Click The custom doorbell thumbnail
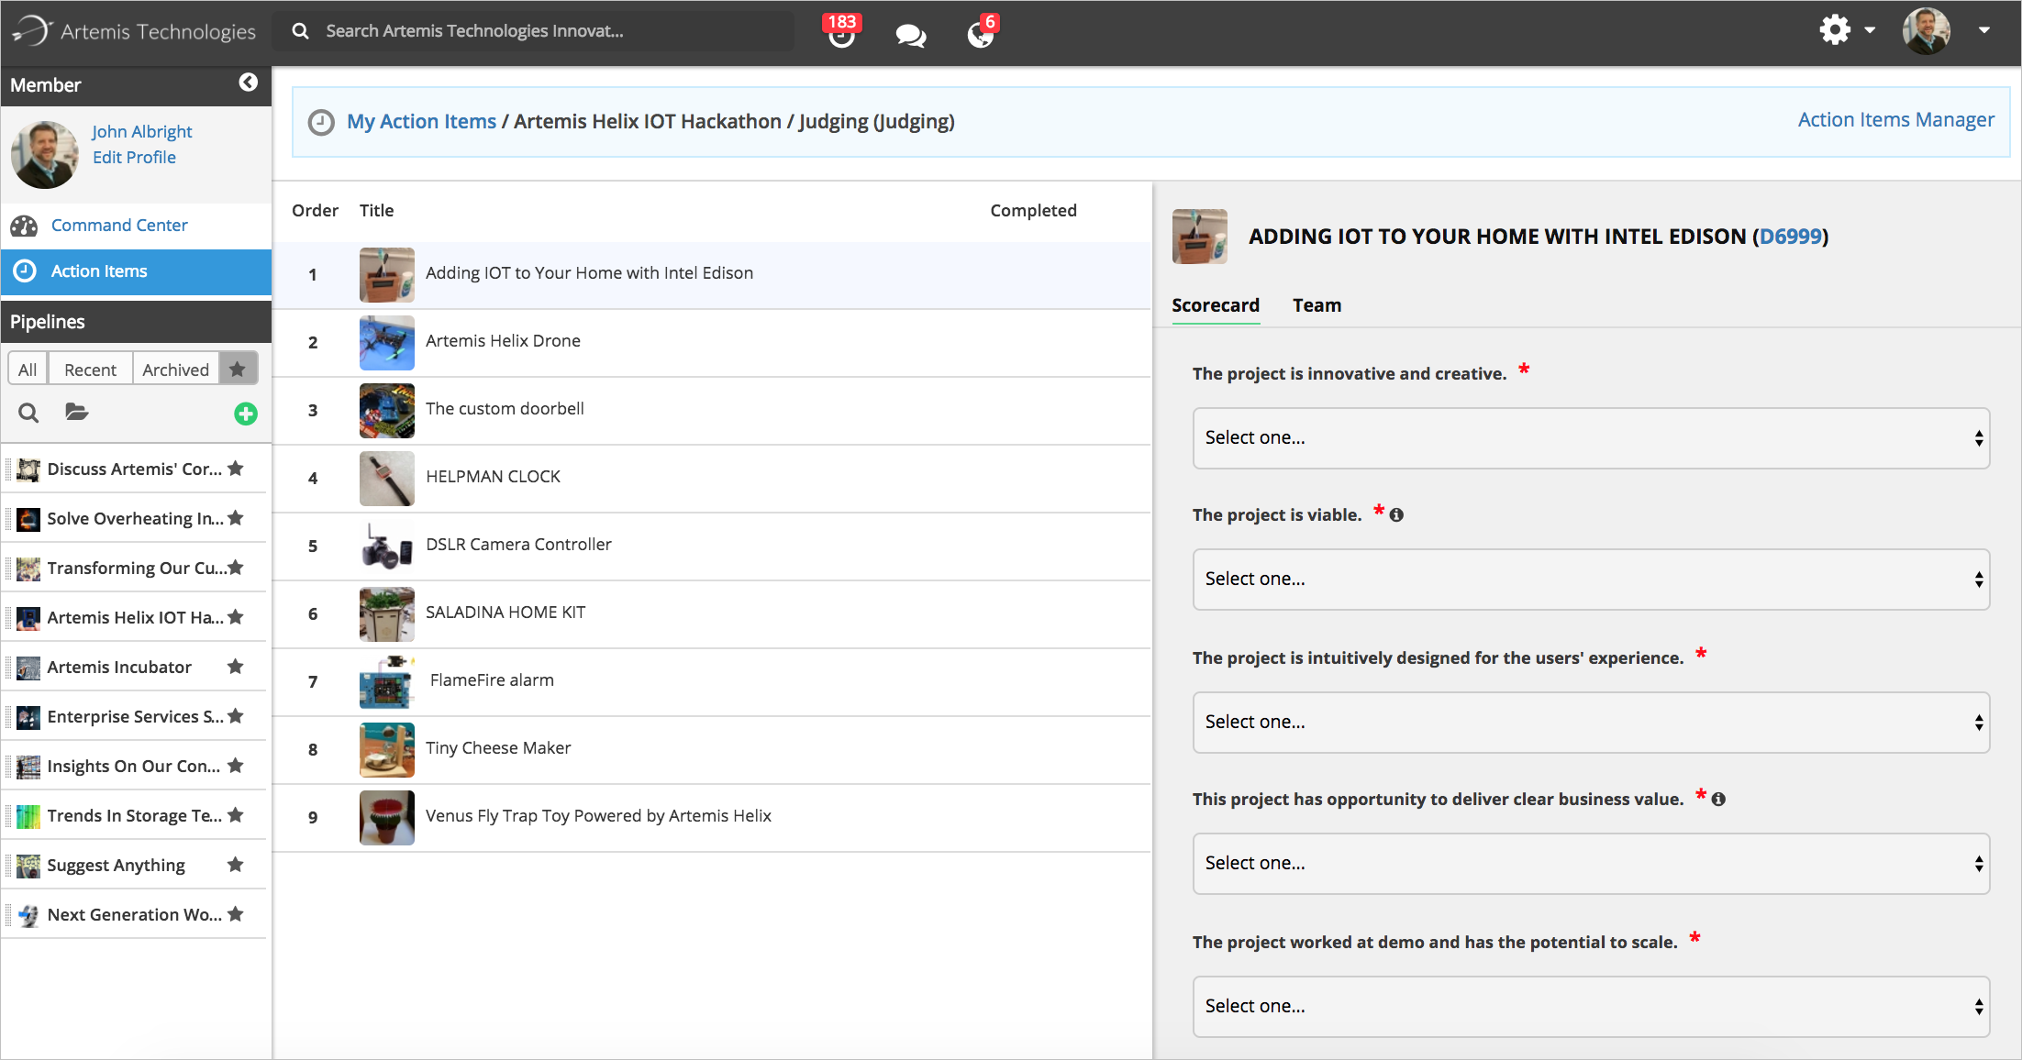This screenshot has width=2022, height=1060. (387, 411)
